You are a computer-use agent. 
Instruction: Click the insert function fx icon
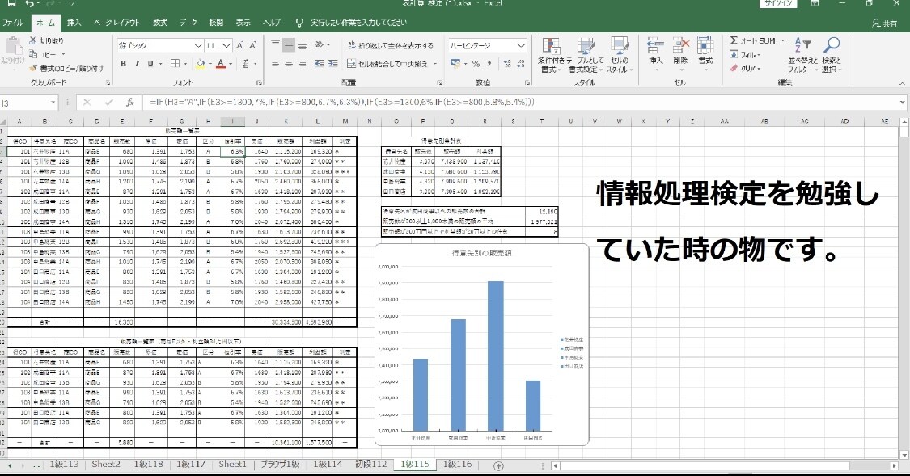[x=130, y=103]
